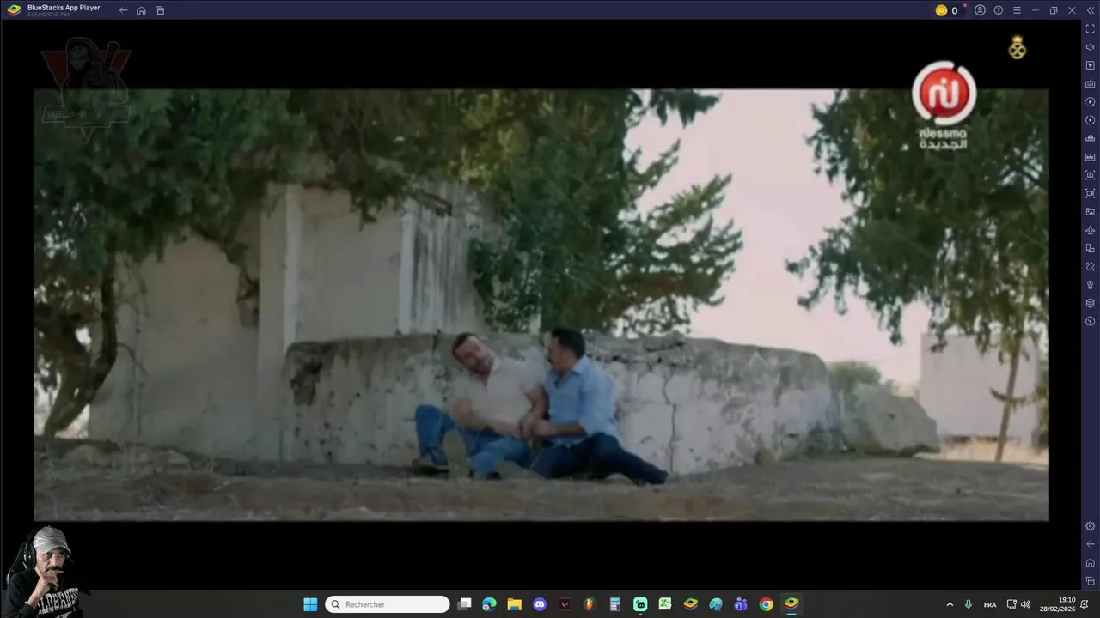This screenshot has height=618, width=1100.
Task: Open the BlueStacks hamburger menu
Action: pyautogui.click(x=1017, y=10)
